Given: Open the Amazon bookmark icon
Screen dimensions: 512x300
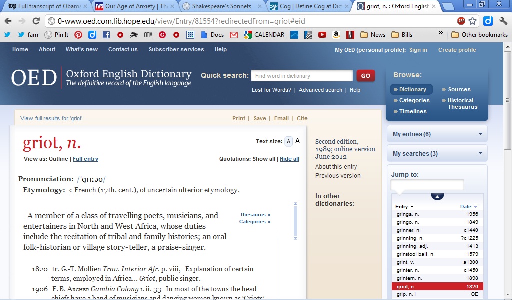Looking at the screenshot, I should (336, 35).
